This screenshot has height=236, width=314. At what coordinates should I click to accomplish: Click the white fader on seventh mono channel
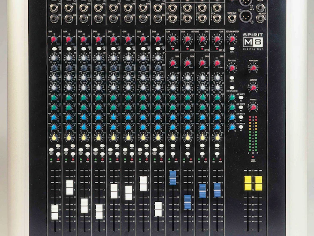[143, 184]
